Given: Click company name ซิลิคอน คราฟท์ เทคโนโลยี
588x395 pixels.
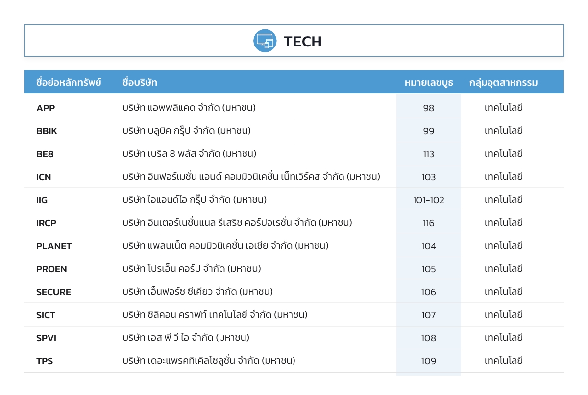Looking at the screenshot, I should coord(197,314).
